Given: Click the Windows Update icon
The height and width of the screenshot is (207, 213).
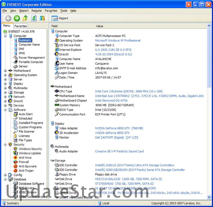Looking at the screenshot, I should [16, 153].
